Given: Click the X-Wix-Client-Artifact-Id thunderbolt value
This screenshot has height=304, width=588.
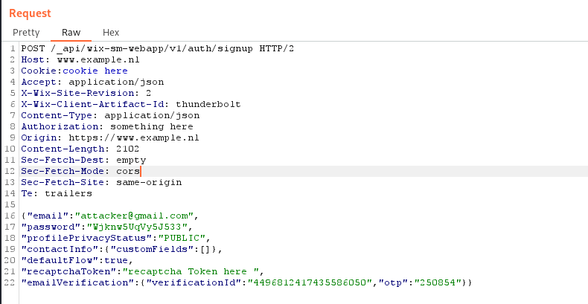Looking at the screenshot, I should [x=208, y=104].
